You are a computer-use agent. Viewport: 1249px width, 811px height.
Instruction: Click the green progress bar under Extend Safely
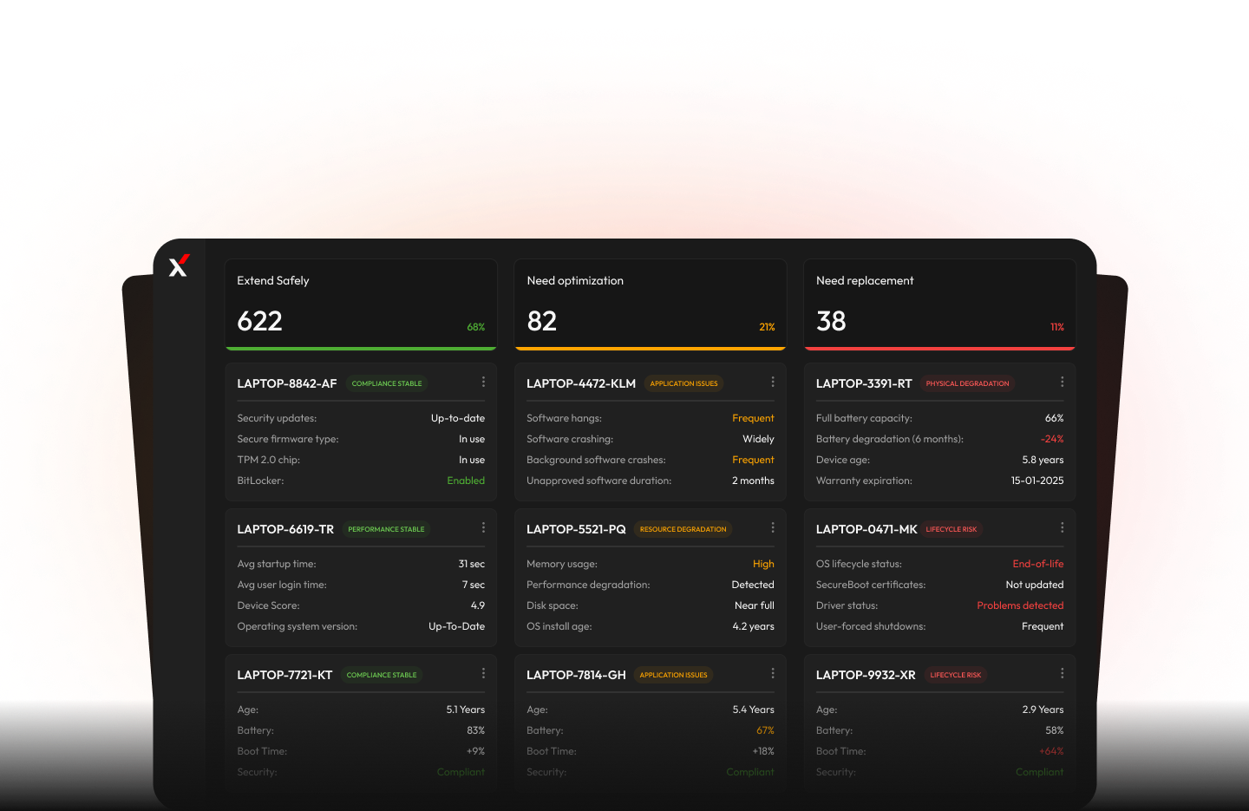coord(360,349)
